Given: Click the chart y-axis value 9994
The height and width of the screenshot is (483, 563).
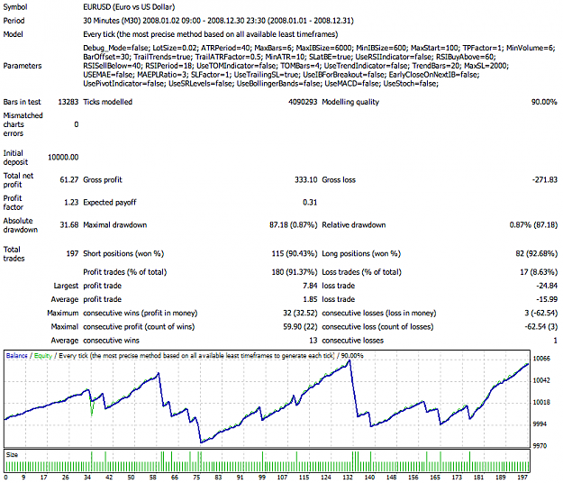Looking at the screenshot, I should coord(540,424).
